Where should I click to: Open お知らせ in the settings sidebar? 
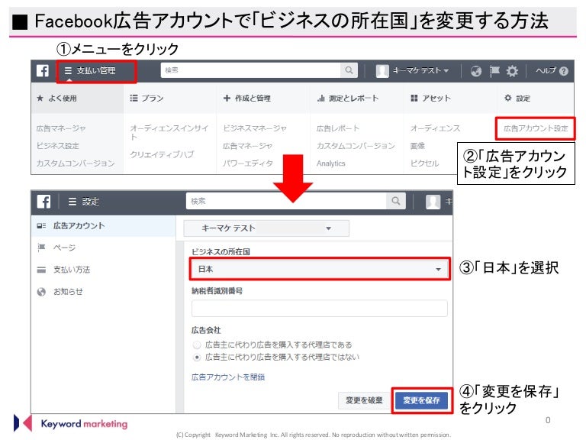coord(68,292)
